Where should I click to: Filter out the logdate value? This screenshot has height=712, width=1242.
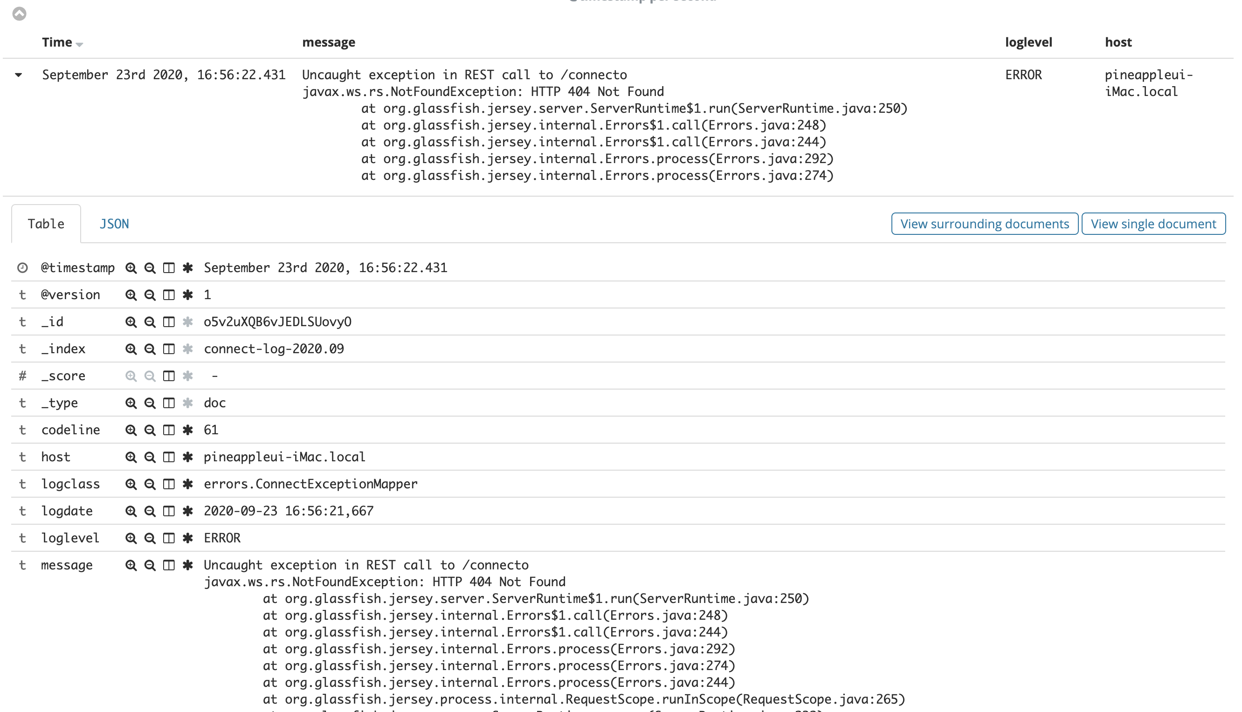[150, 512]
